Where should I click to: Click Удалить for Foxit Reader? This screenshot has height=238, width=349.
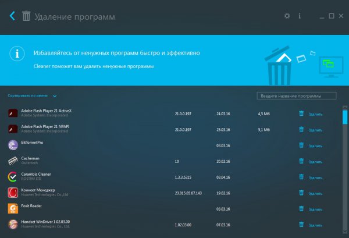316,209
